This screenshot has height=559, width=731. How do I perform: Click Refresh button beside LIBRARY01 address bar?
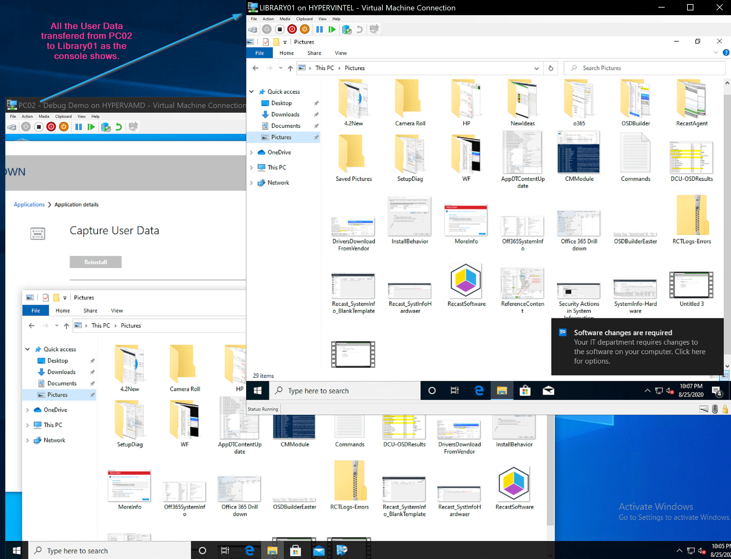tap(551, 68)
